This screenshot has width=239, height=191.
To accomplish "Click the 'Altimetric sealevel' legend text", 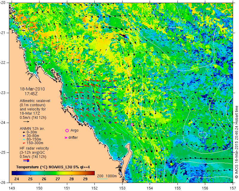I will click(x=35, y=101).
